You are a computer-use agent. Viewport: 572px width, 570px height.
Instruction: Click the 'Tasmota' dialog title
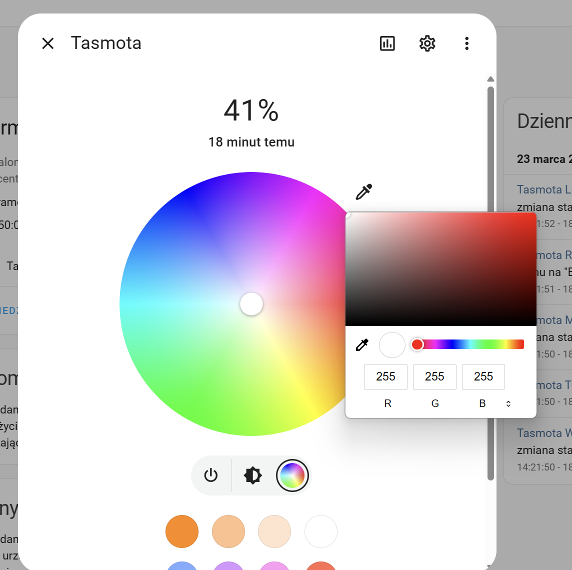106,43
